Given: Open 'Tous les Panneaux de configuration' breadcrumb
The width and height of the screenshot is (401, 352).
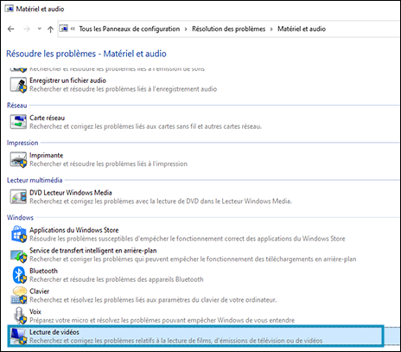Looking at the screenshot, I should pyautogui.click(x=130, y=29).
